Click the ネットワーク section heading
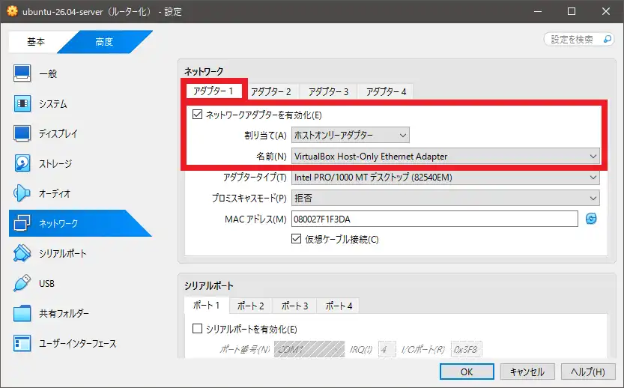Viewport: 624px width, 388px height. [x=204, y=72]
